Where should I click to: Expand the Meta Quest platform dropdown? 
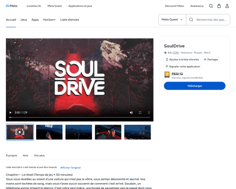pos(172,19)
